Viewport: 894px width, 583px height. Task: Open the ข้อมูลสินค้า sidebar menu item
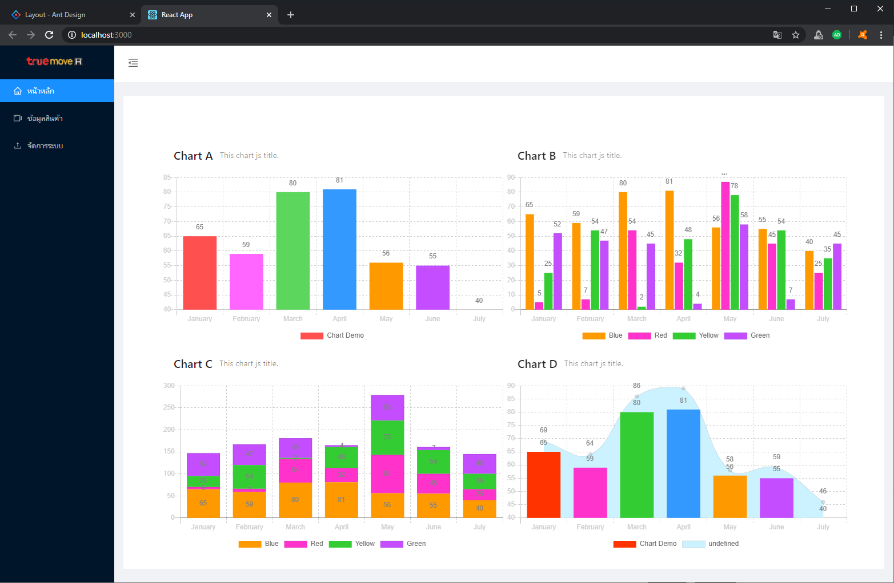(45, 119)
